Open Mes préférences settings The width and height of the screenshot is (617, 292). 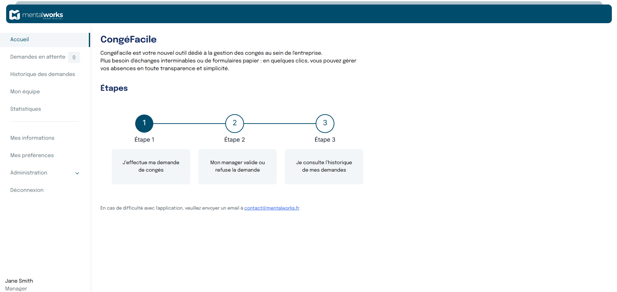click(32, 155)
